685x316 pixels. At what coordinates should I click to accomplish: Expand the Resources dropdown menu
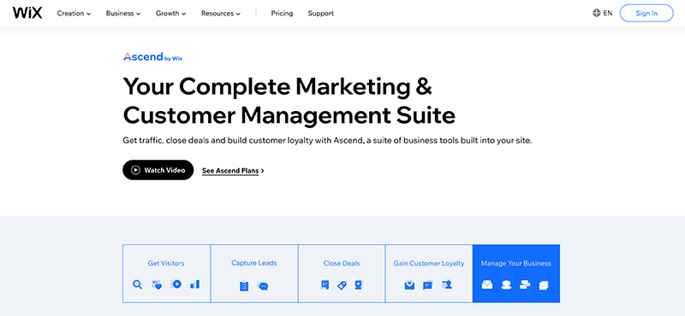(x=221, y=14)
